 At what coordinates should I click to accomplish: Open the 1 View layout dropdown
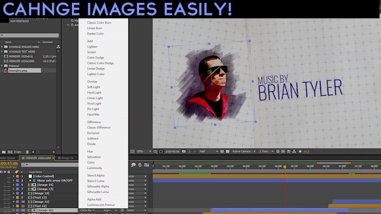(x=266, y=151)
